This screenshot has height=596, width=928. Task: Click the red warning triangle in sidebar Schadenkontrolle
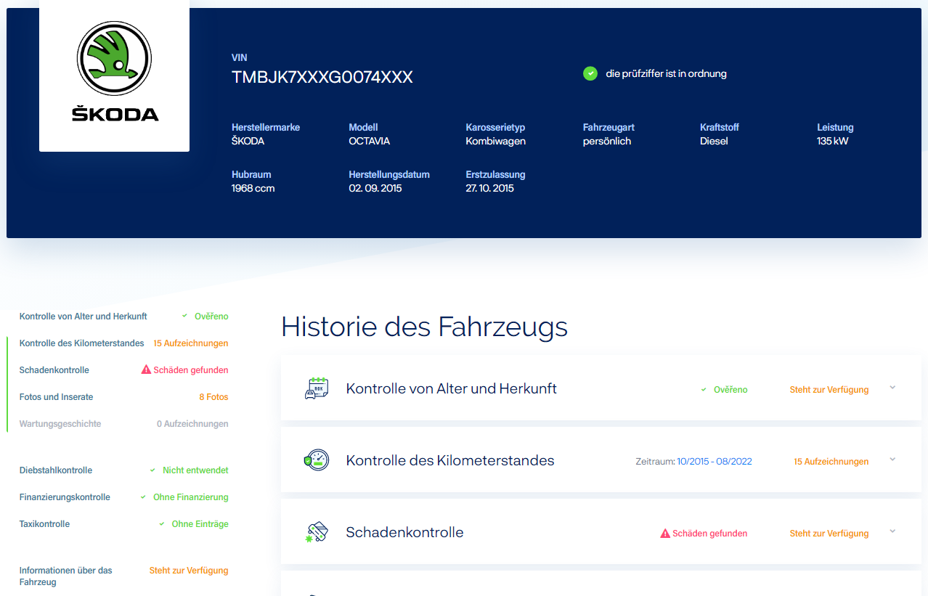(146, 370)
